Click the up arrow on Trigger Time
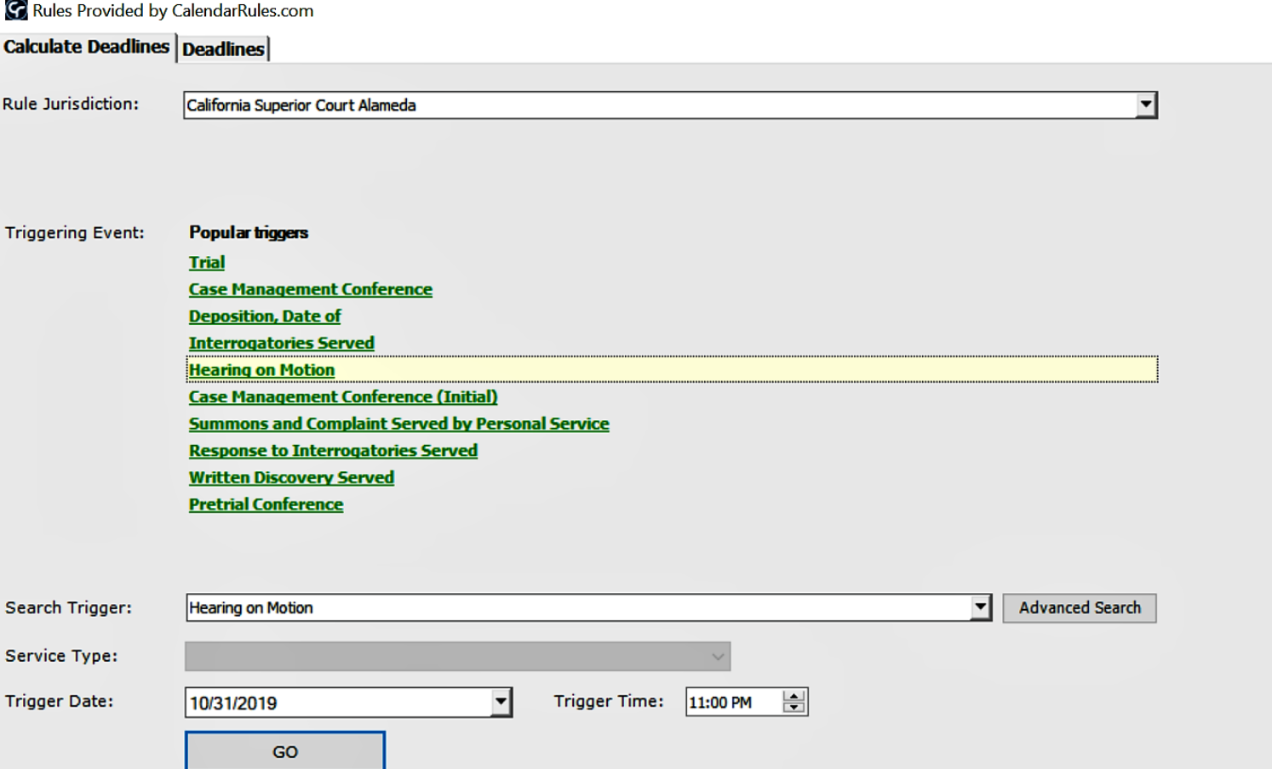The height and width of the screenshot is (769, 1272). pyautogui.click(x=794, y=697)
